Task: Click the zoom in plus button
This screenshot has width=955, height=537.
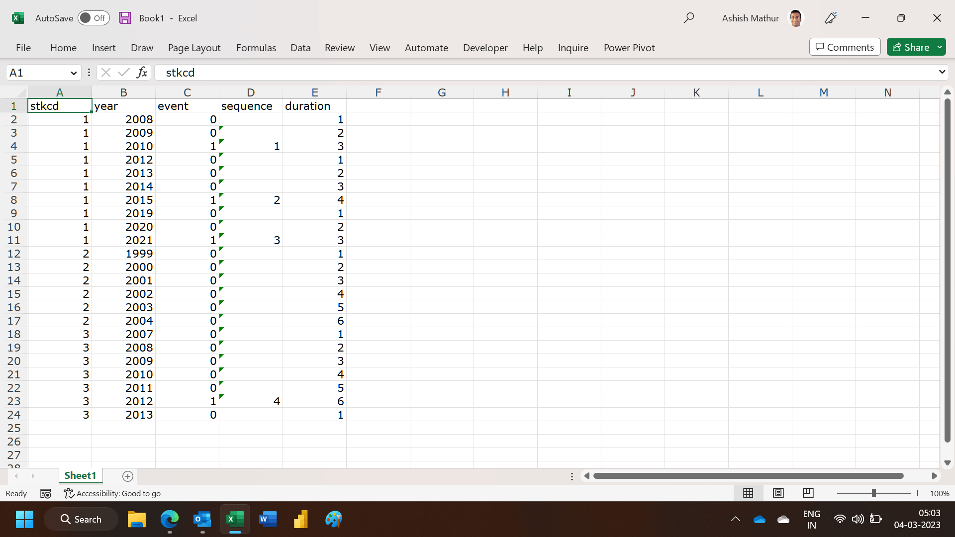Action: 917,493
